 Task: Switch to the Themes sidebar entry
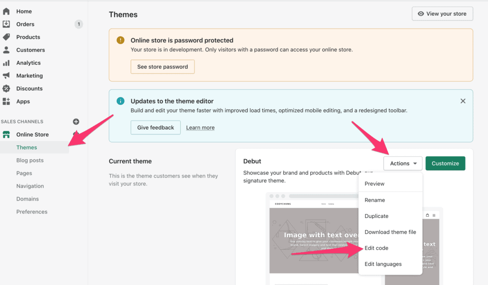click(x=27, y=147)
